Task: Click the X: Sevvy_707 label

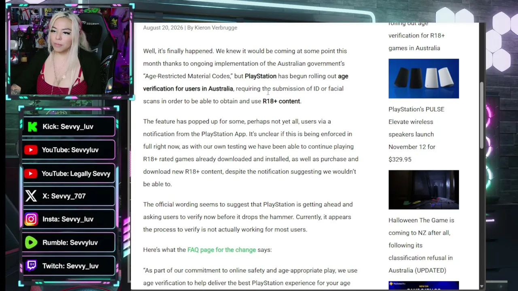Action: (64, 196)
